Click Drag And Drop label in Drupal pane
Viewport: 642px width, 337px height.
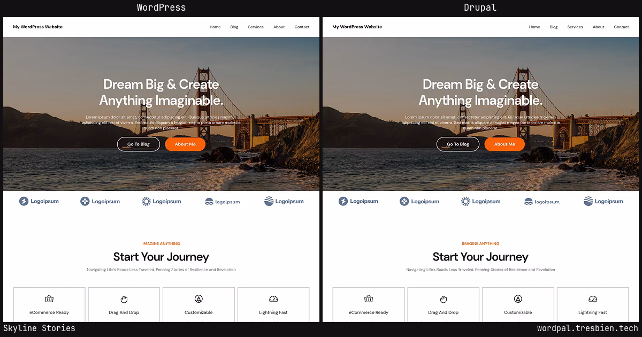pyautogui.click(x=443, y=312)
